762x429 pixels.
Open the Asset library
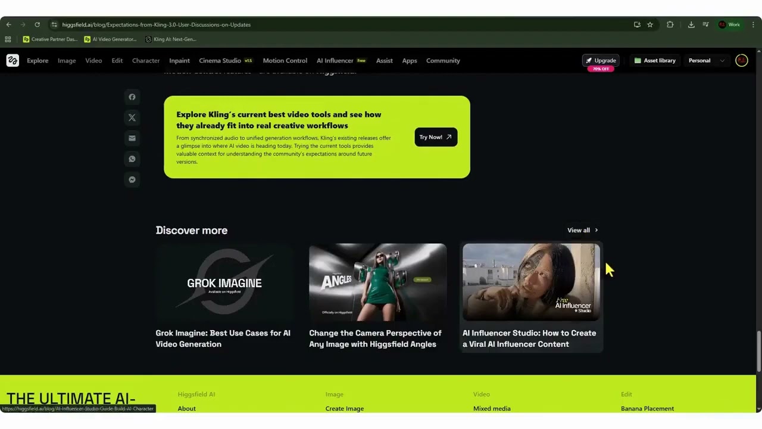click(655, 60)
